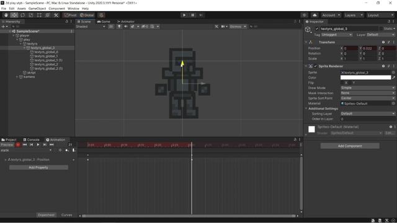Select the Move tool in toolbar
This screenshot has width=397, height=223.
point(14,15)
